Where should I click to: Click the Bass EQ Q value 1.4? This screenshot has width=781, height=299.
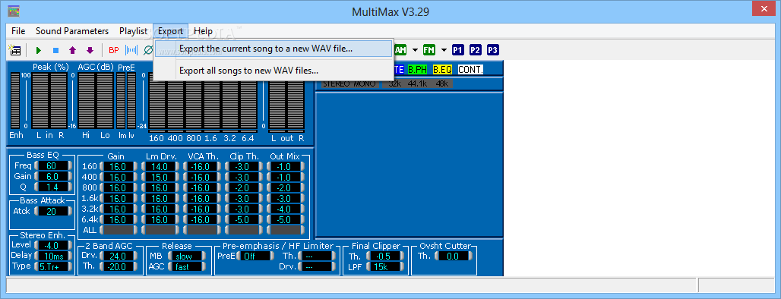[x=52, y=187]
